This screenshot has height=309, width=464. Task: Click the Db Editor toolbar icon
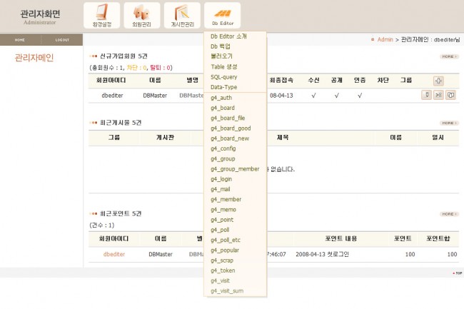pos(222,16)
